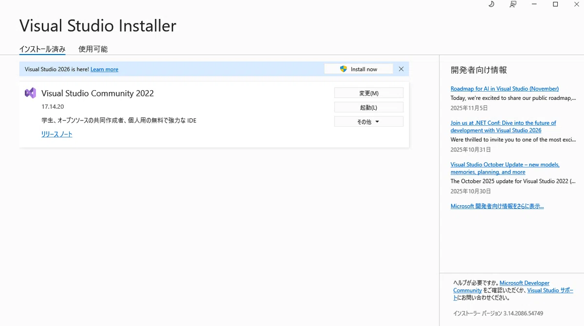Open the send feedback icon
584x326 pixels.
click(x=513, y=4)
